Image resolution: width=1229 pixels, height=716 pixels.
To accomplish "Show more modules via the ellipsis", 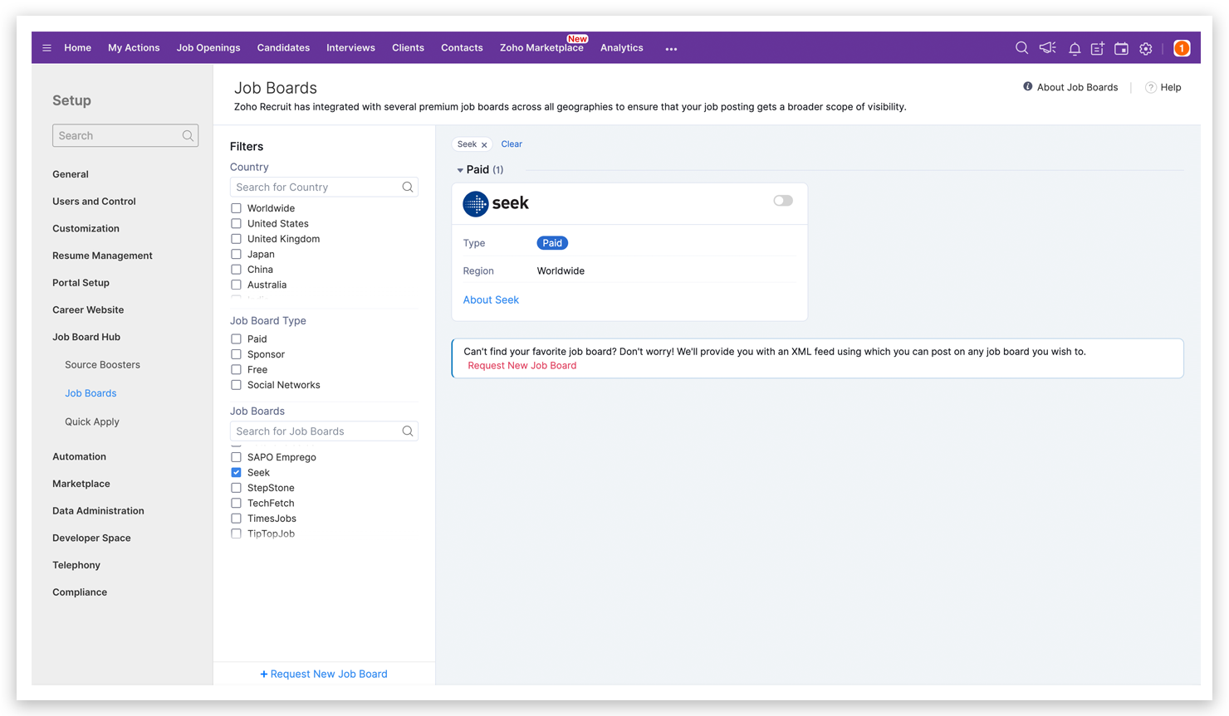I will (671, 49).
